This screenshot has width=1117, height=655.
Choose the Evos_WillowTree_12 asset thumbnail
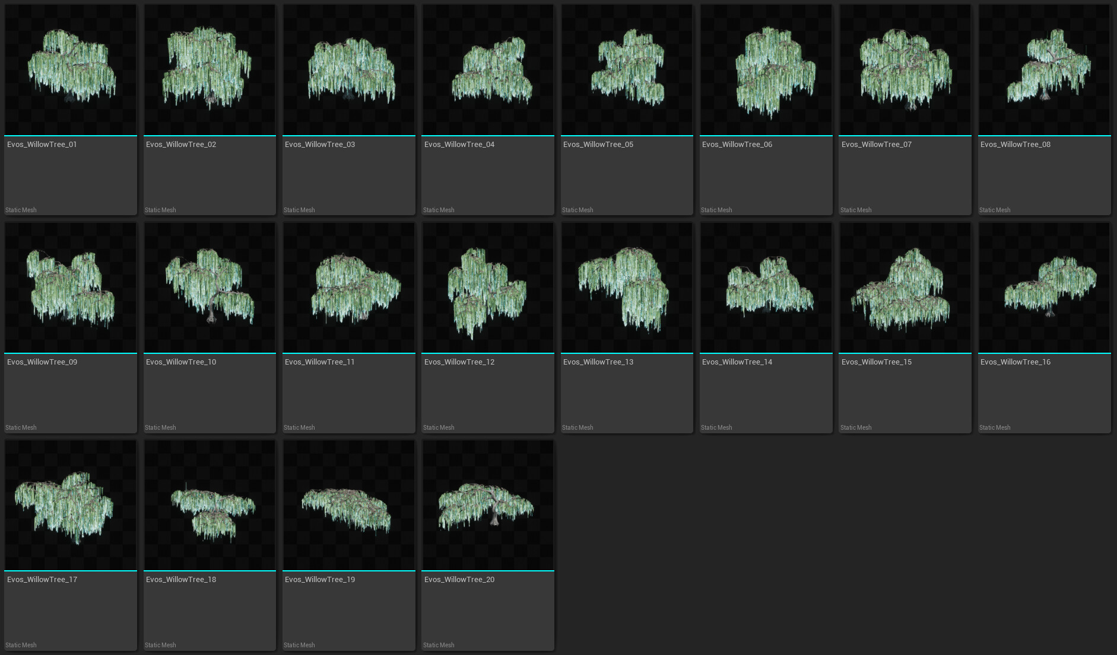(x=488, y=287)
